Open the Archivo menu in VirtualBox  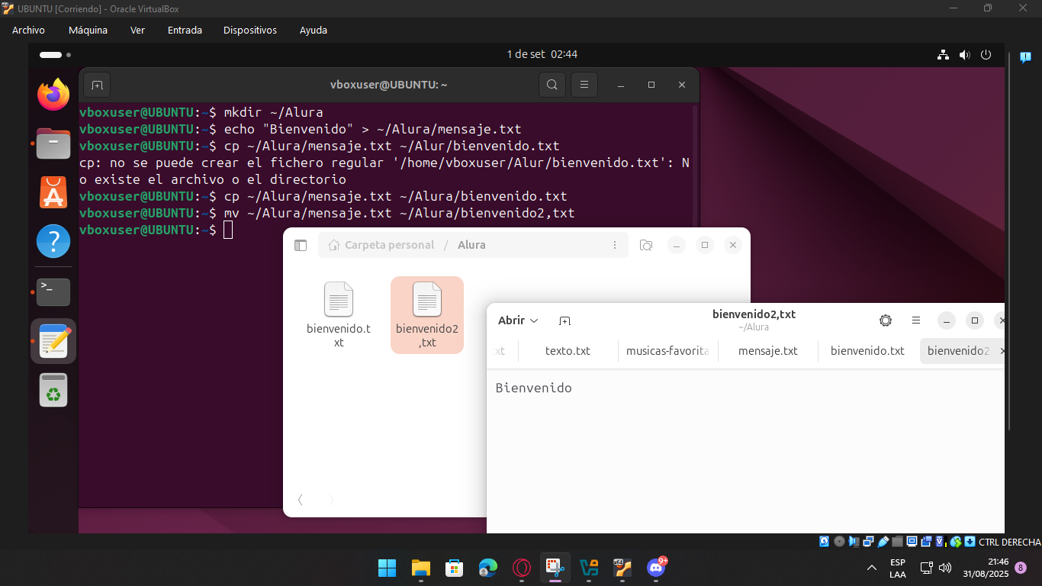click(28, 30)
